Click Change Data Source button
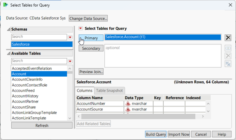Image resolution: width=236 pixels, height=140 pixels. [88, 19]
